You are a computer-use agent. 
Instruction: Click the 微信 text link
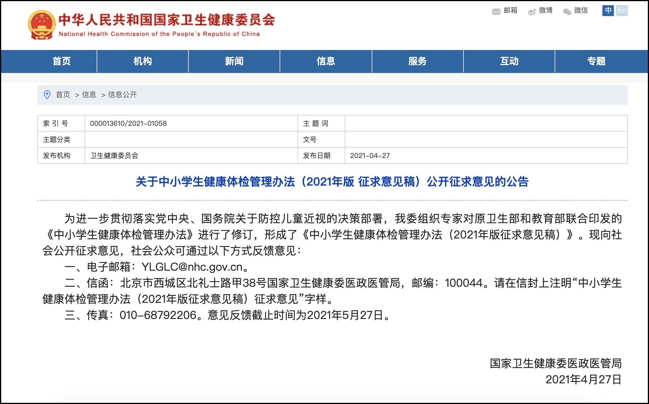pyautogui.click(x=581, y=11)
